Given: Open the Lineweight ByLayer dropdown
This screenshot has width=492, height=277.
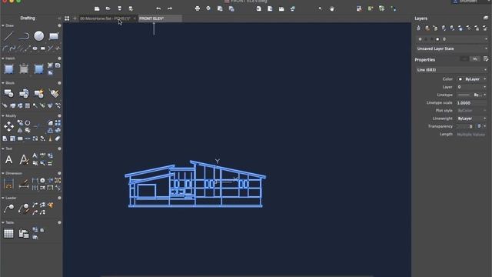Looking at the screenshot, I should point(471,118).
